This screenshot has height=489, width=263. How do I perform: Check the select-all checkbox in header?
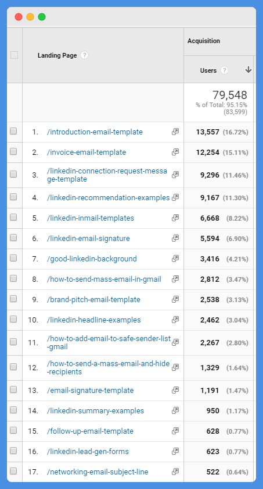click(14, 55)
